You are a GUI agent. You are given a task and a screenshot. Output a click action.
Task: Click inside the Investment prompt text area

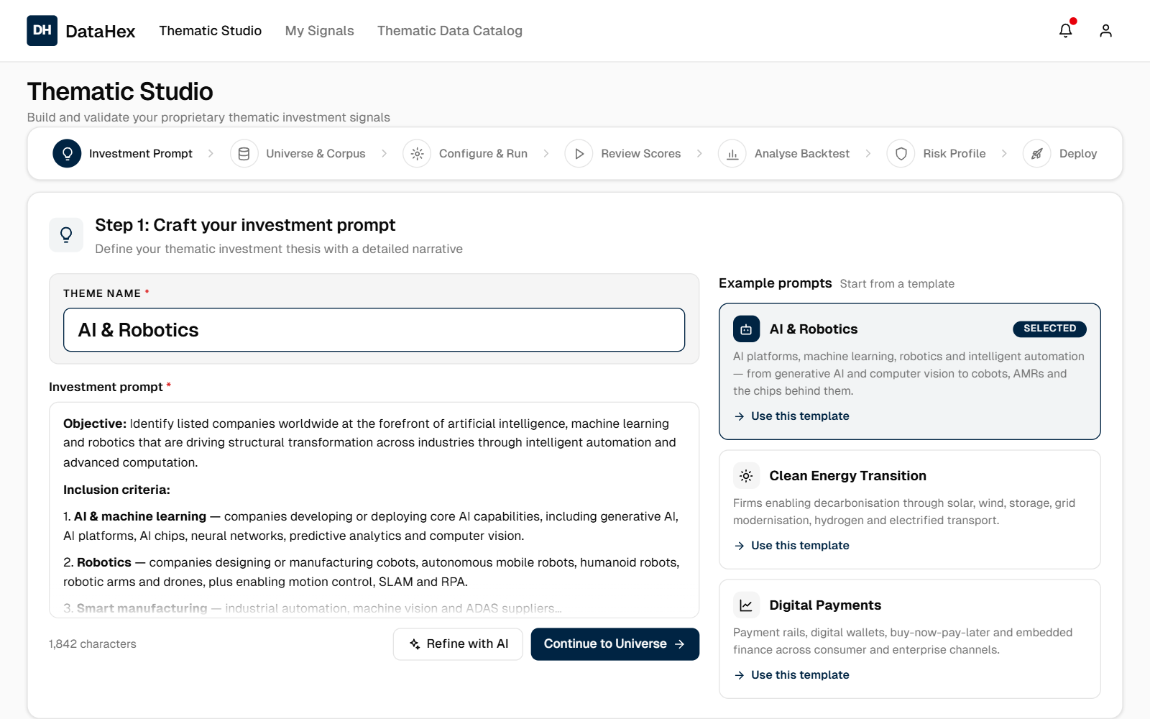(x=374, y=510)
